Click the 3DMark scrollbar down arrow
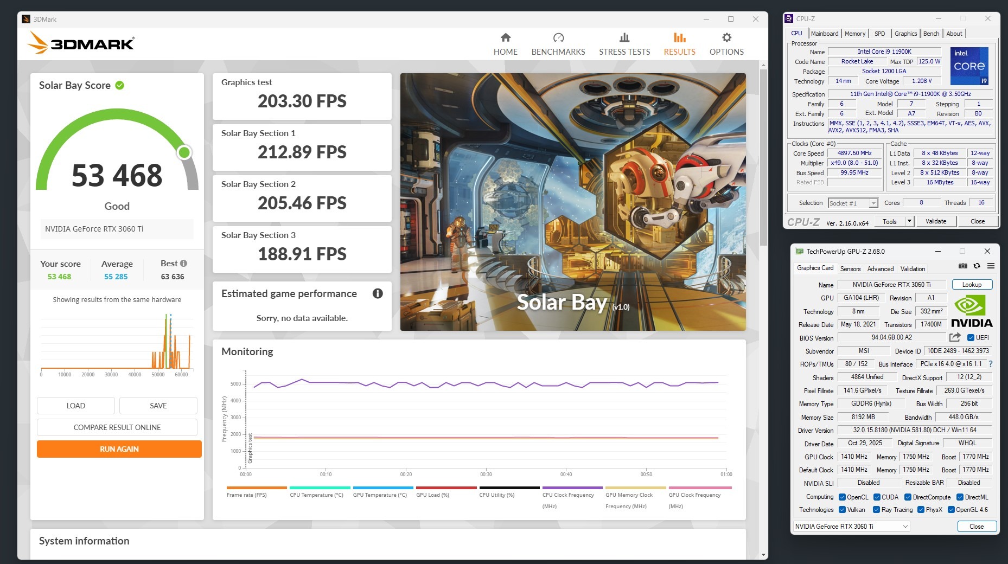 (764, 555)
